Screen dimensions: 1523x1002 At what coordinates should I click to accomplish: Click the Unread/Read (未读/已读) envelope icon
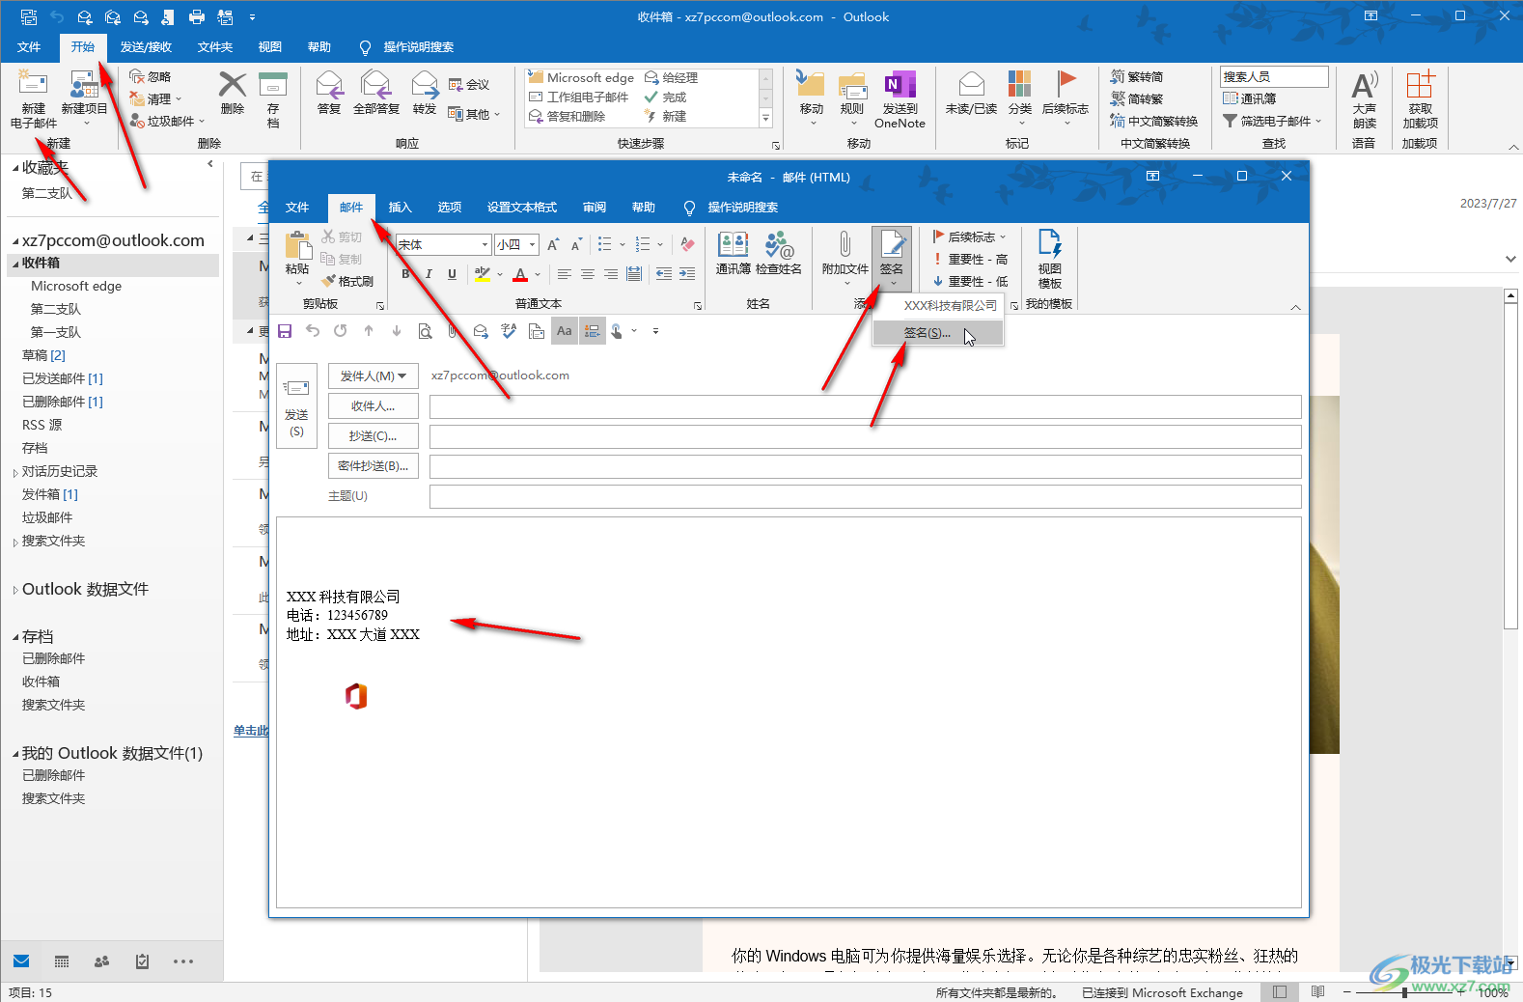(x=972, y=85)
